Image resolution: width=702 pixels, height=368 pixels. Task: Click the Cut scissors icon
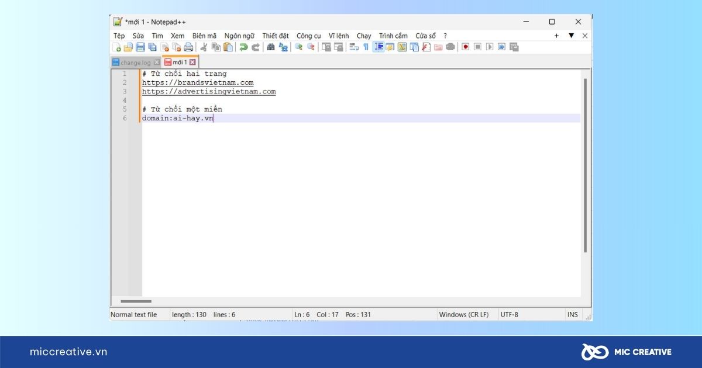204,47
